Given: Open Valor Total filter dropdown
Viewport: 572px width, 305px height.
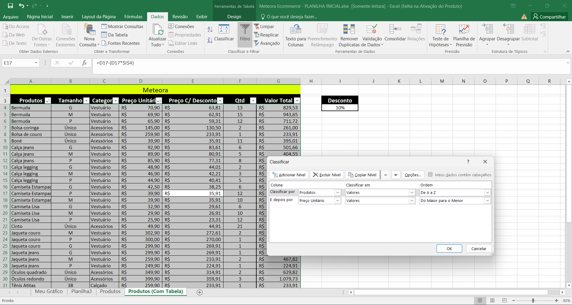Looking at the screenshot, I should (x=297, y=101).
